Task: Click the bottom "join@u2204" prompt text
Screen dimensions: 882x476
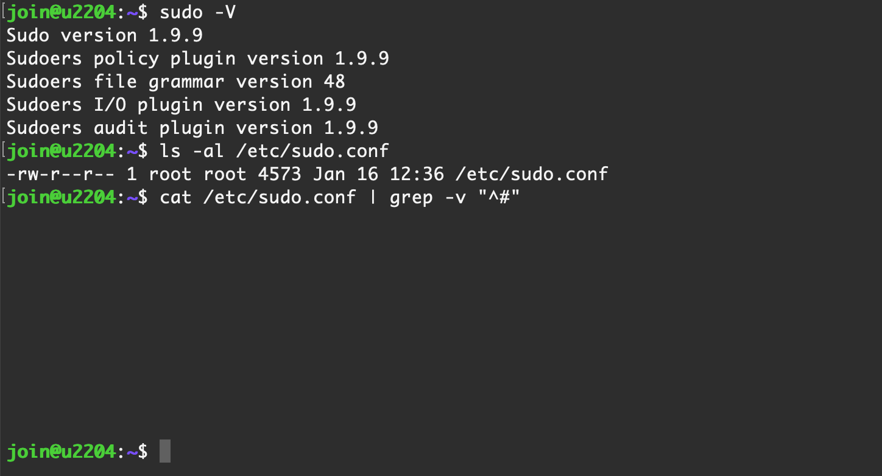Action: [61, 452]
